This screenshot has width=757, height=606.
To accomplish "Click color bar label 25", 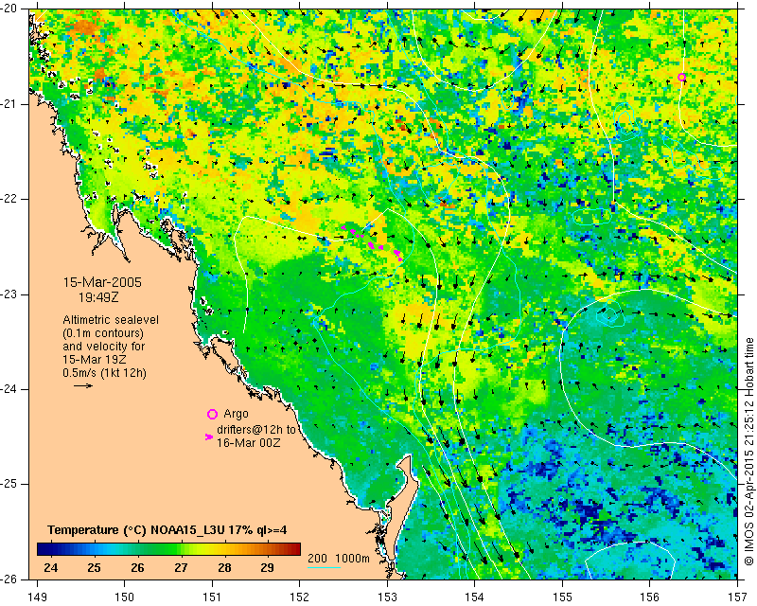I will 94,568.
